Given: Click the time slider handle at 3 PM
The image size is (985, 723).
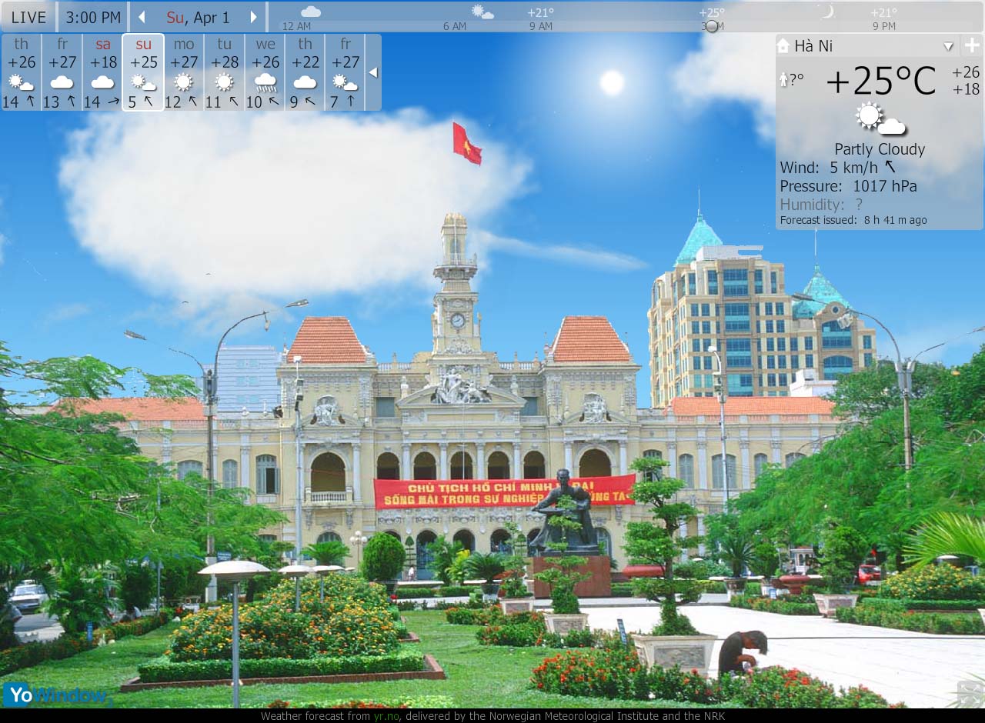Looking at the screenshot, I should click(x=712, y=26).
